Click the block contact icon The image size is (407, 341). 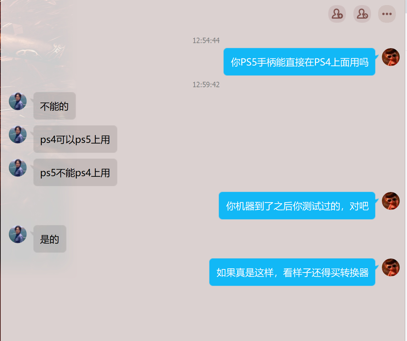362,14
